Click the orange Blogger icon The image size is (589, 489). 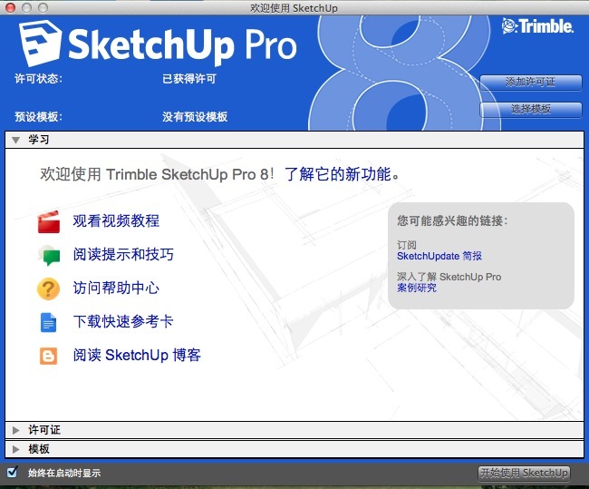[48, 356]
